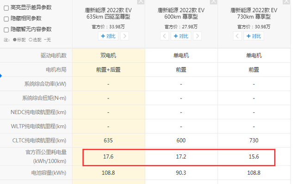This screenshot has height=184, width=296.
Task: Click right arrow beside 635km model 对比 button
Action: [x=124, y=36]
